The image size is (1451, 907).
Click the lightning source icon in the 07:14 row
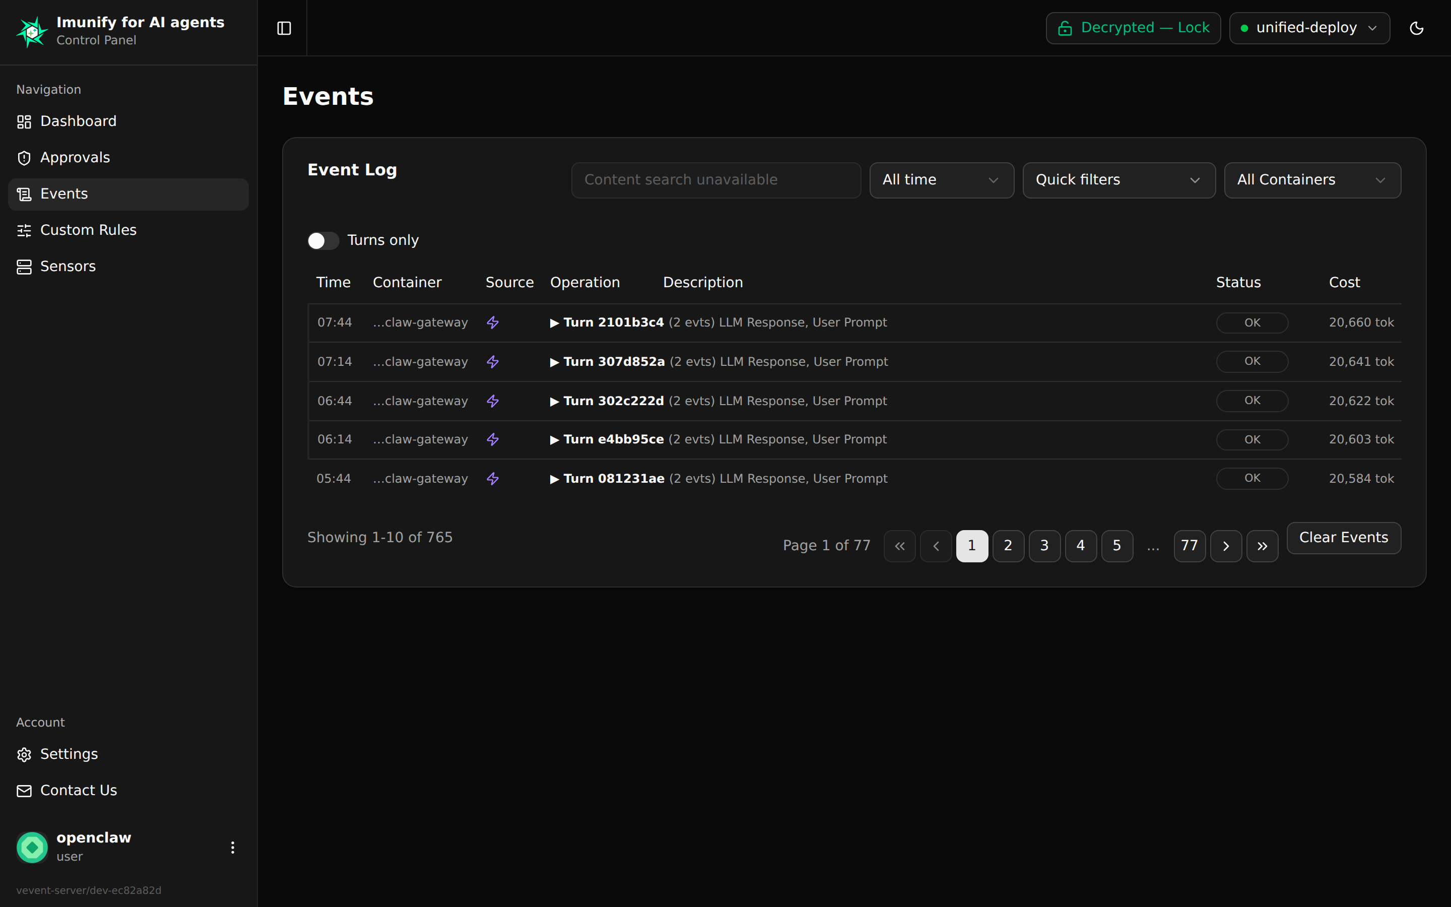493,362
